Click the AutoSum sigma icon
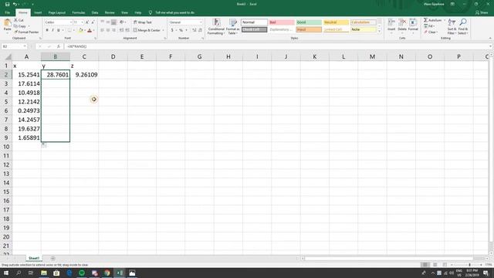 [425, 20]
